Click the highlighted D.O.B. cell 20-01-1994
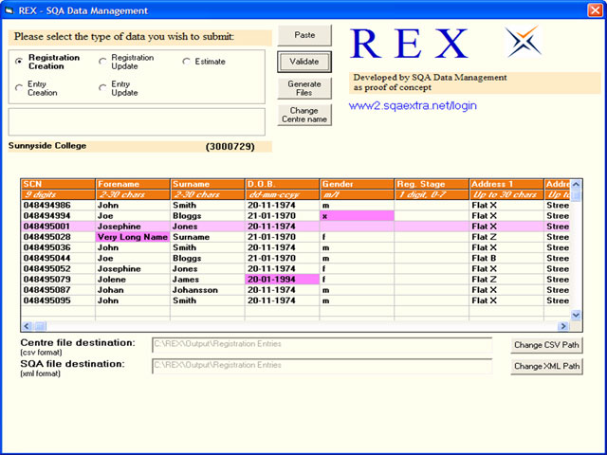The image size is (607, 455). pyautogui.click(x=283, y=280)
